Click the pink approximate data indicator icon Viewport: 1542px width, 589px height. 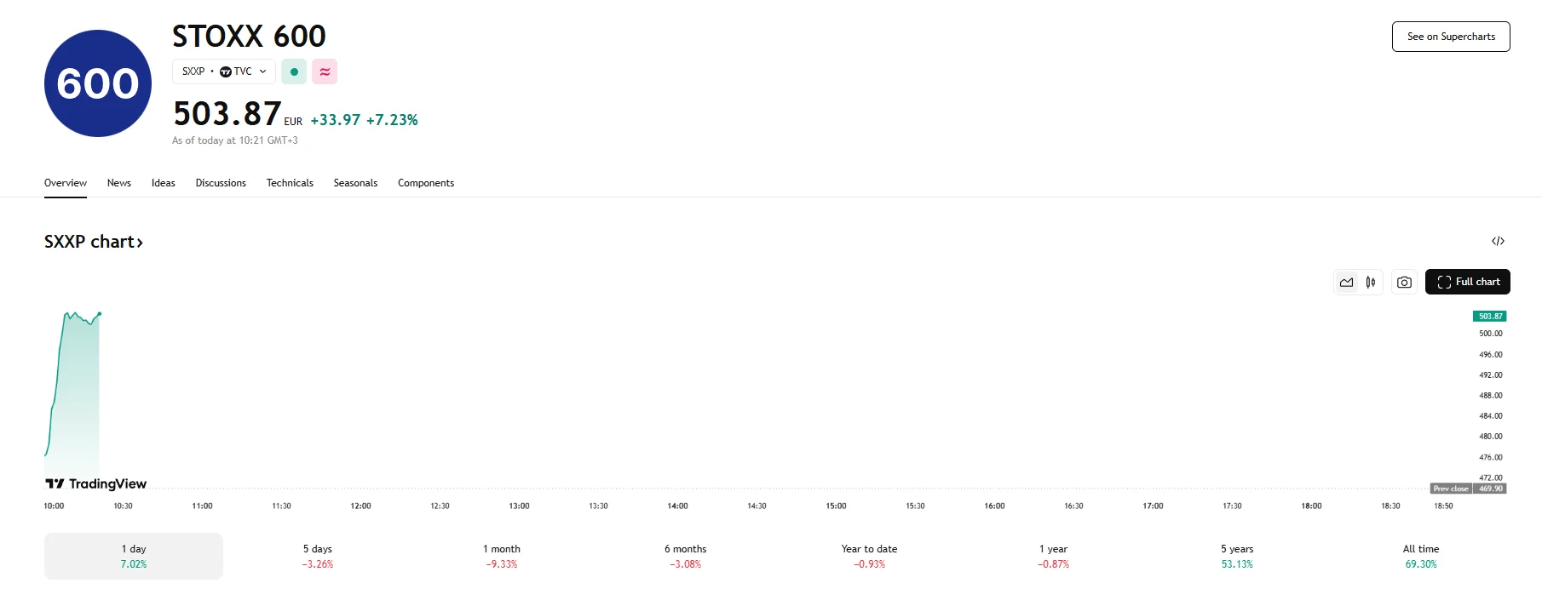point(325,71)
